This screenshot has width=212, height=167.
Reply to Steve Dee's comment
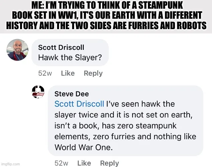(x=110, y=163)
